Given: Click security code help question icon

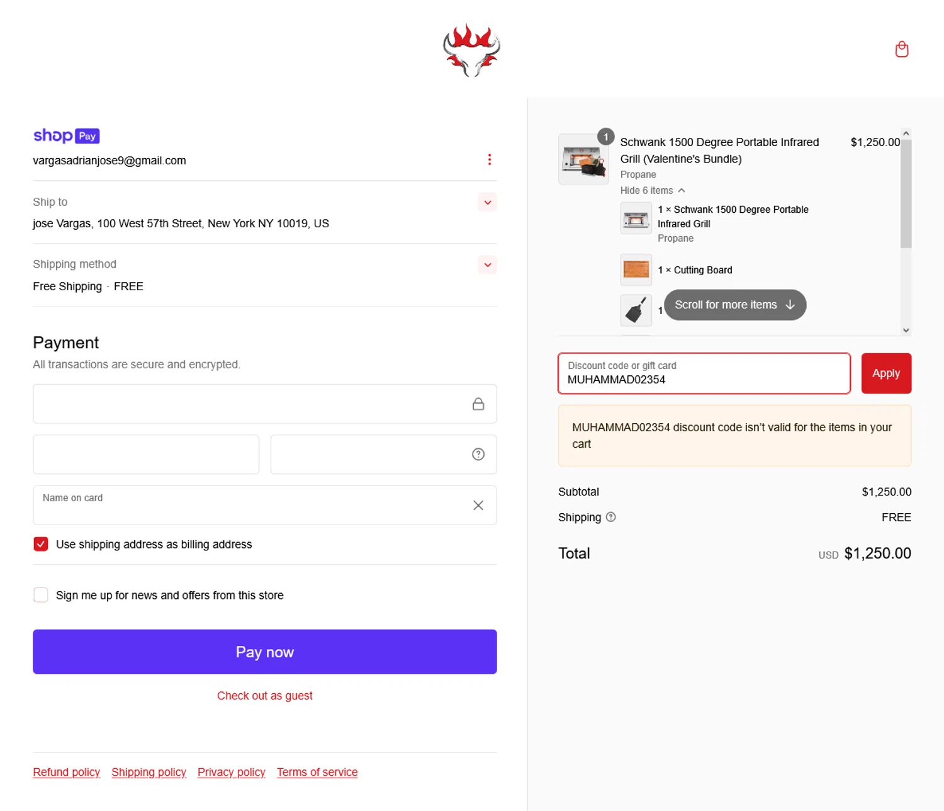Looking at the screenshot, I should click(478, 455).
